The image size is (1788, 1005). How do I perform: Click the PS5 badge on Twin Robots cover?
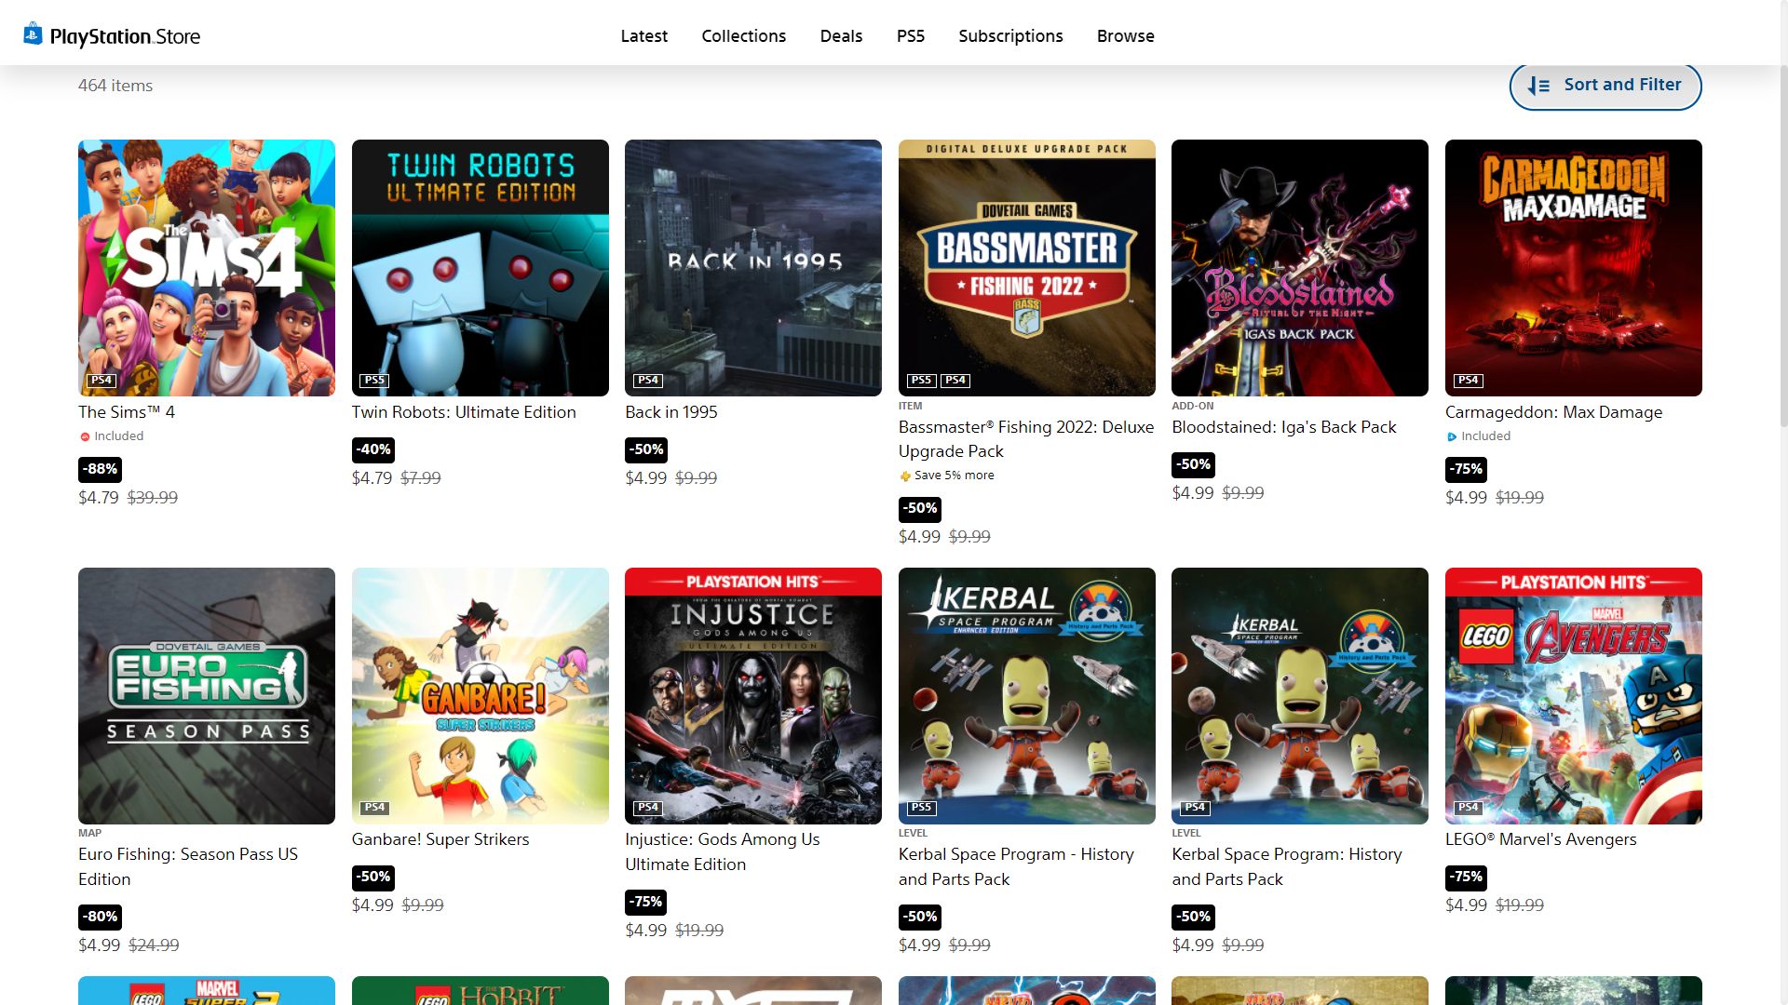[374, 380]
